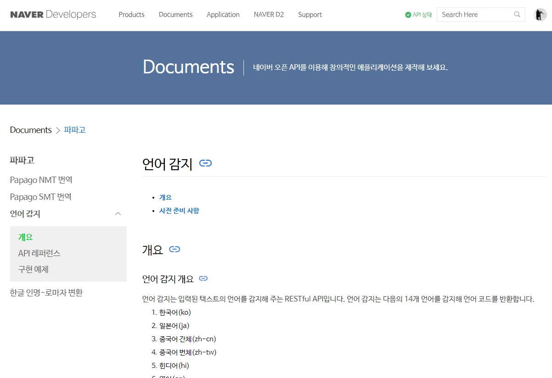552x378 pixels.
Task: Click the NAVER Developers logo
Action: coord(53,15)
